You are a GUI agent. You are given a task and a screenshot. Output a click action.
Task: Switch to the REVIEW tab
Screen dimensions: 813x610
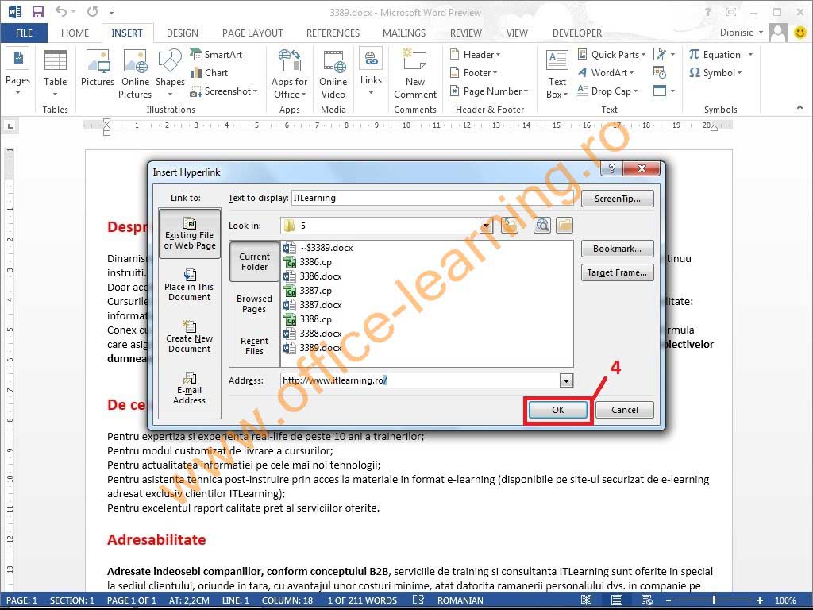tap(465, 33)
